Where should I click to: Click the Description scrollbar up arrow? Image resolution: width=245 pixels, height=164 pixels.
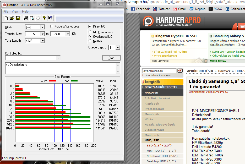pyautogui.click(x=118, y=65)
